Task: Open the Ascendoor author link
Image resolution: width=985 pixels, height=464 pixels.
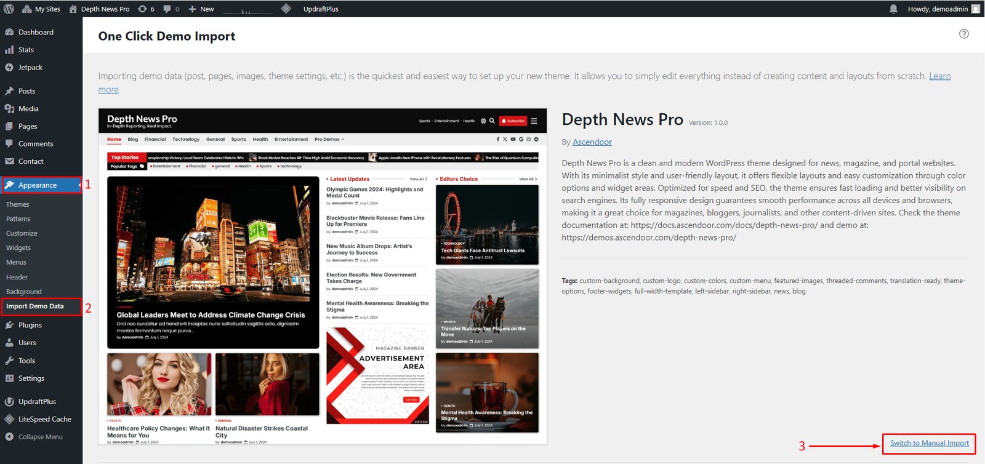Action: 592,142
